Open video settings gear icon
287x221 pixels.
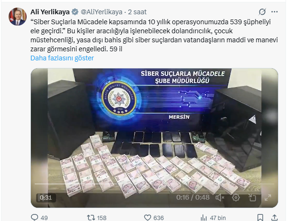236,197
